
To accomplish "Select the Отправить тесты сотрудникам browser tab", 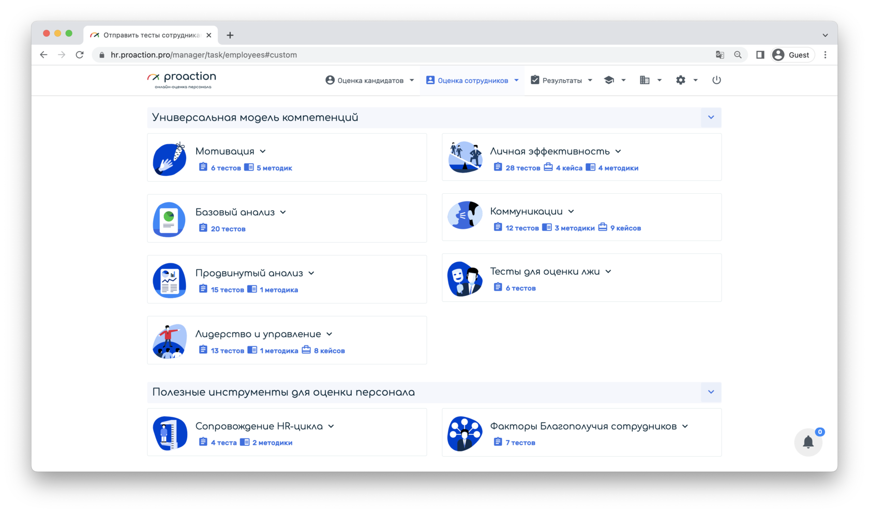I will click(151, 35).
